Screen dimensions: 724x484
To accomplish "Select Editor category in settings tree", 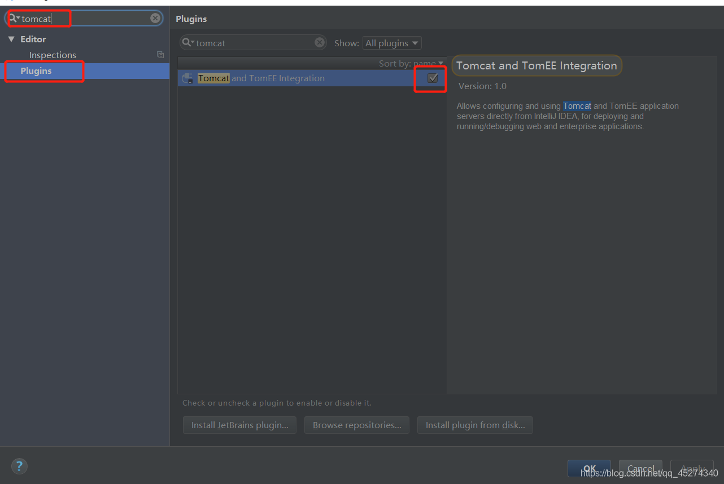I will point(33,39).
